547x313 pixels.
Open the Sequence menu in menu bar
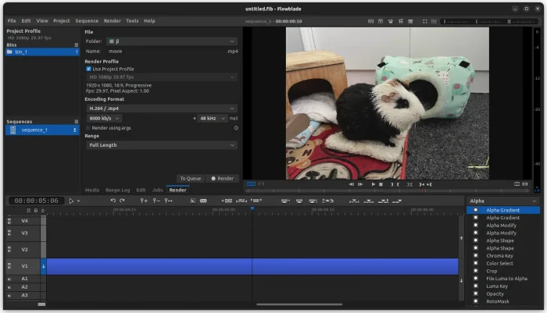[87, 20]
